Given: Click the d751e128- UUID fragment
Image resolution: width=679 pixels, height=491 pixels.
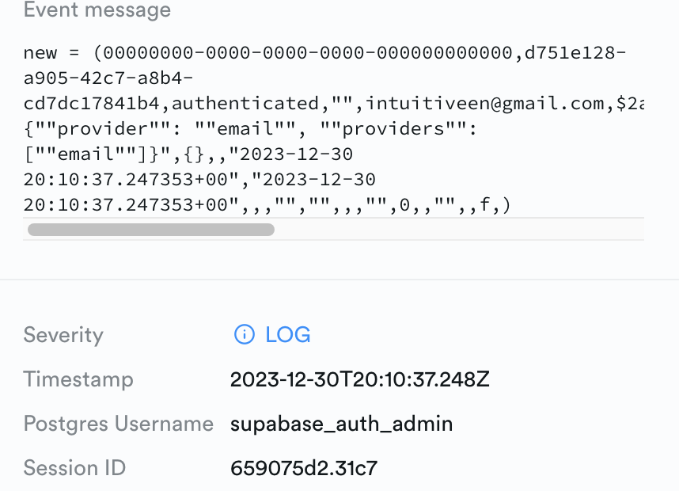Looking at the screenshot, I should click(575, 53).
